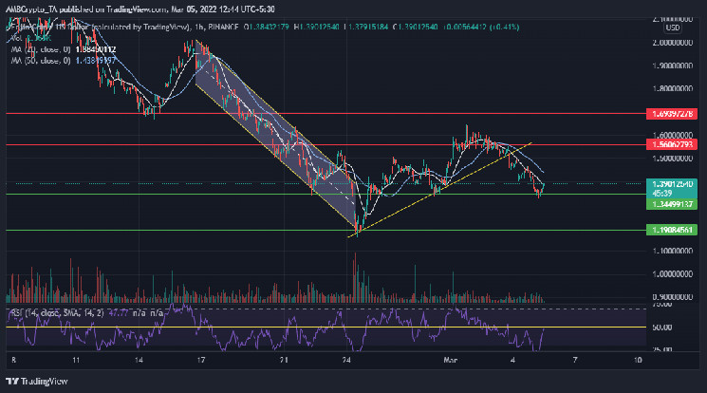Viewport: 707px width, 393px height.
Task: Click the green 1.19084561 support price label
Action: 671,230
